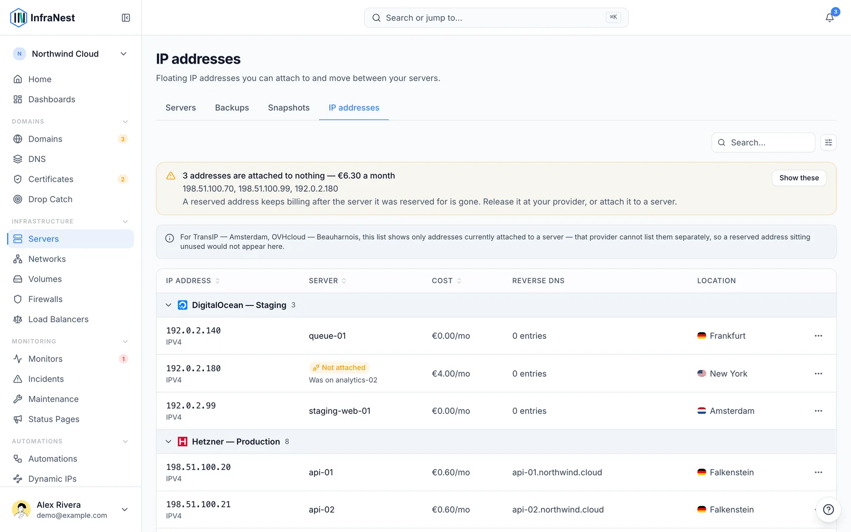Focus the global Search or jump to field
This screenshot has width=851, height=532.
(496, 18)
